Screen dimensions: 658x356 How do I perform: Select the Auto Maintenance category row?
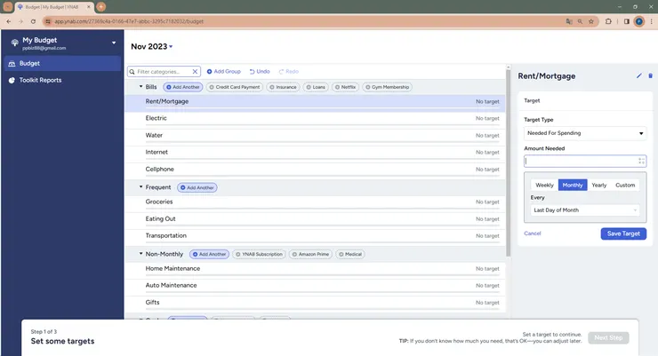(315, 286)
